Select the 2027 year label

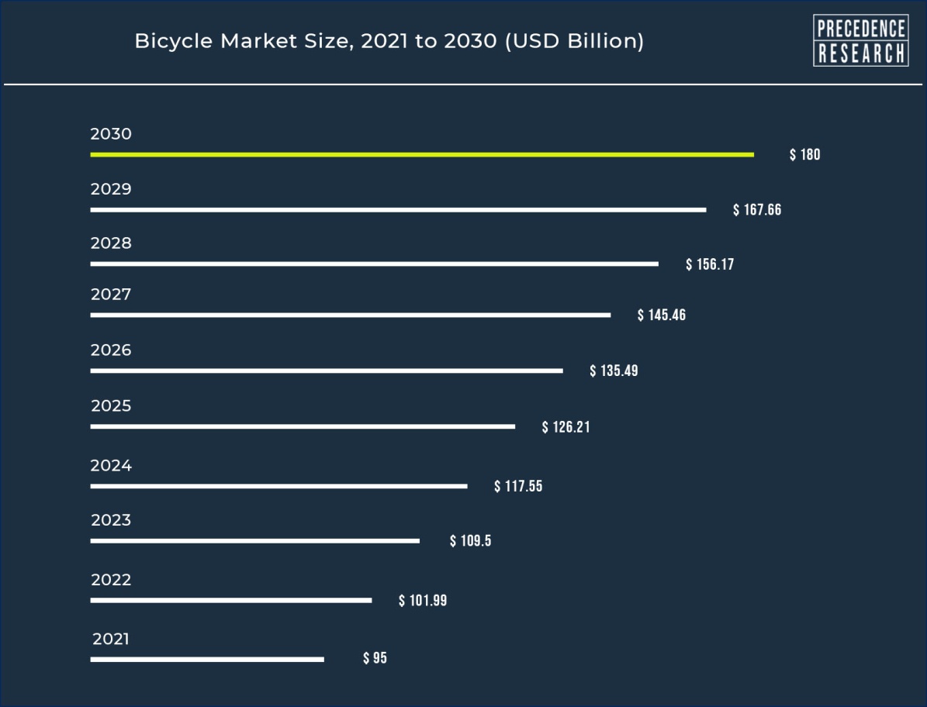point(111,295)
